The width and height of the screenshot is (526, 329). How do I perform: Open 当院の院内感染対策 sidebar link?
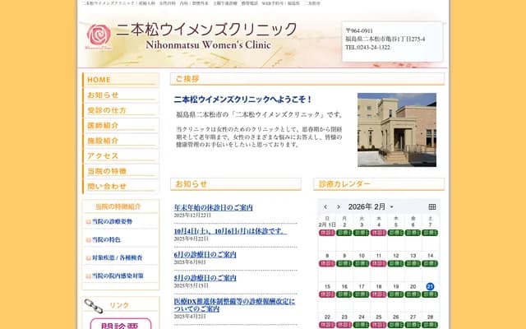118,276
